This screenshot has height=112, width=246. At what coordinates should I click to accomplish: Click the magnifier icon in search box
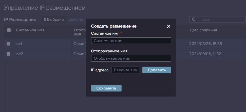(x=194, y=19)
